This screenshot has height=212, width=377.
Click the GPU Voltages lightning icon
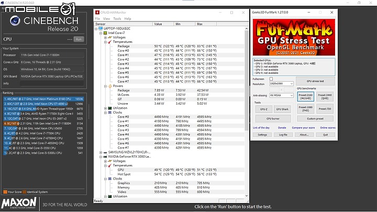[x=110, y=161]
